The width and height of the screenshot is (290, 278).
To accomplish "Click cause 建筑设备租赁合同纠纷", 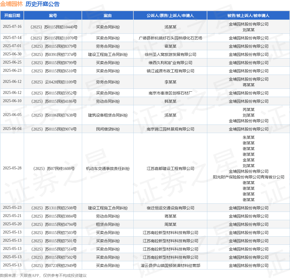I will (x=108, y=115).
